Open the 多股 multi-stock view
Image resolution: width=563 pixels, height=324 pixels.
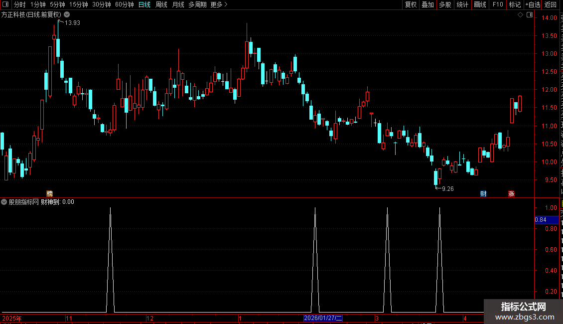click(x=445, y=4)
